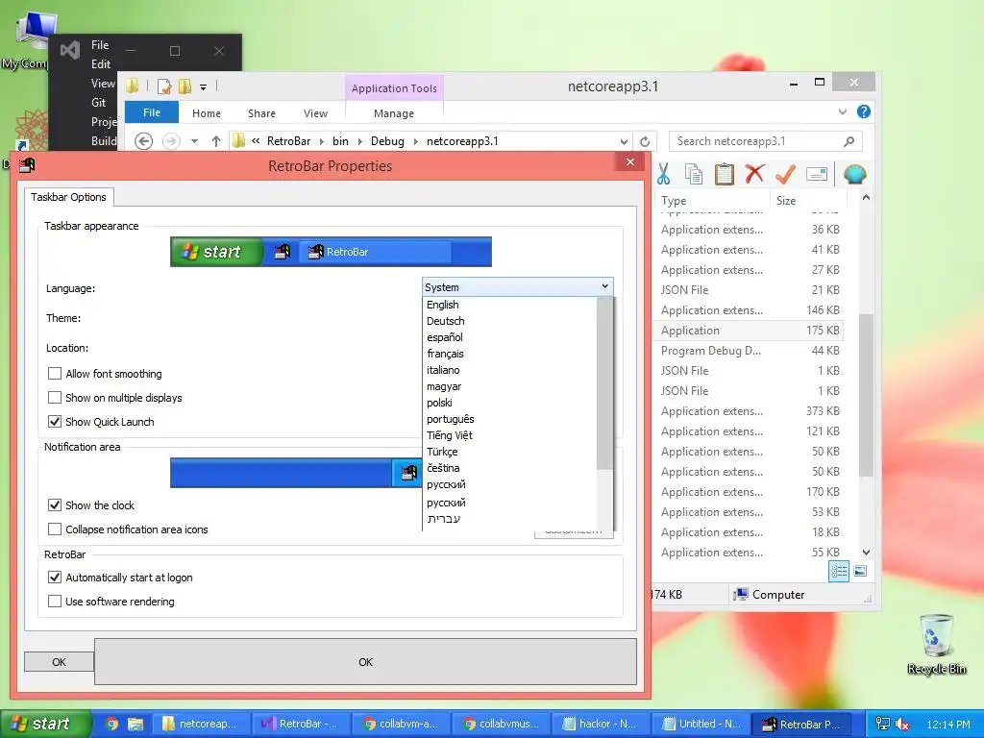Viewport: 984px width, 738px height.
Task: Open Explorer from the Quick Launch area
Action: click(135, 724)
